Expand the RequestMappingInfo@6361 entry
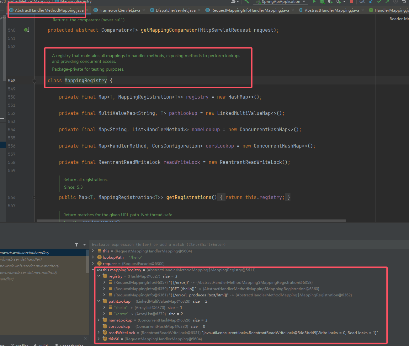The height and width of the screenshot is (346, 409). click(104, 295)
